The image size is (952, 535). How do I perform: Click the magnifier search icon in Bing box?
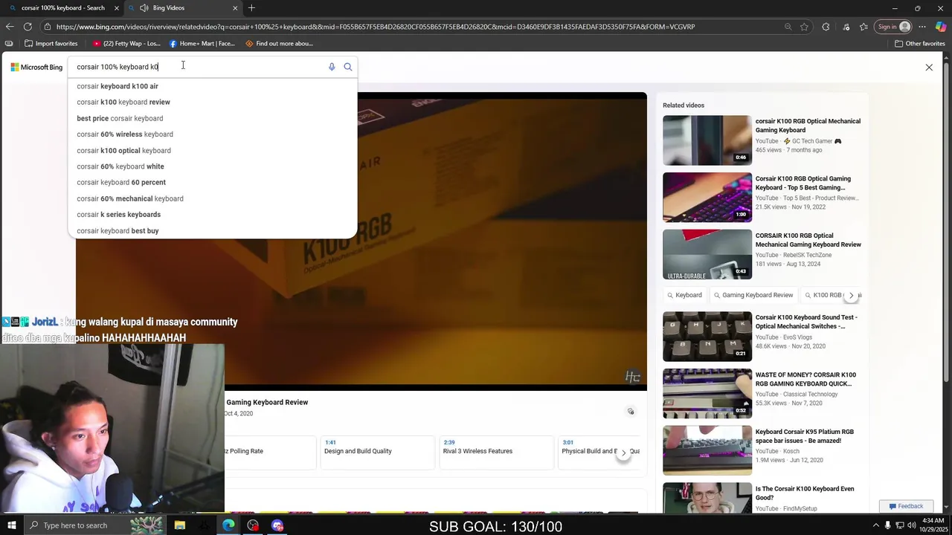[347, 67]
